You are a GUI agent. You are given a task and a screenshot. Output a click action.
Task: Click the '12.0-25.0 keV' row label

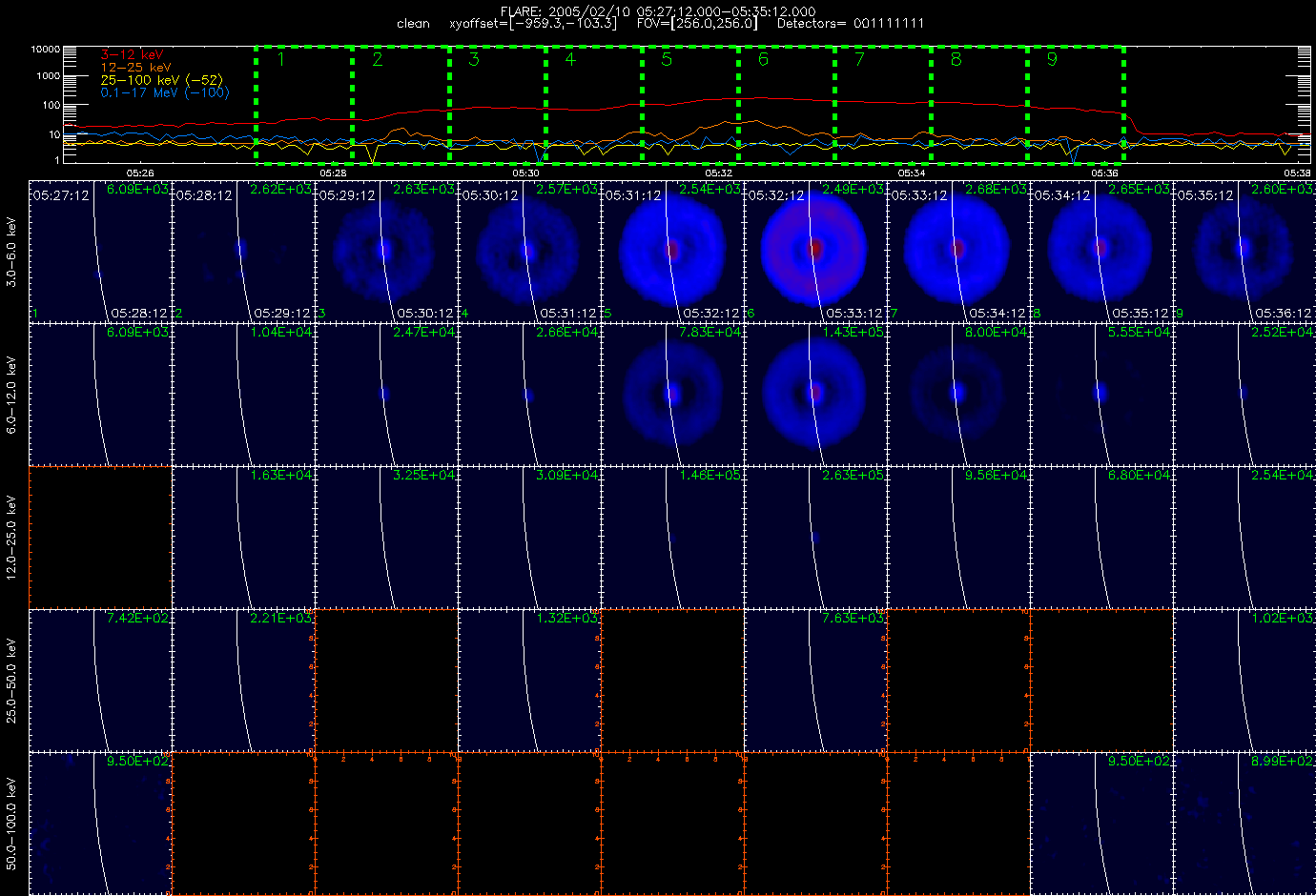pyautogui.click(x=11, y=538)
